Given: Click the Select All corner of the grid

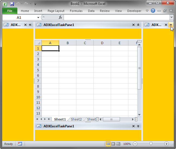Looking at the screenshot, I should pos(38,43).
